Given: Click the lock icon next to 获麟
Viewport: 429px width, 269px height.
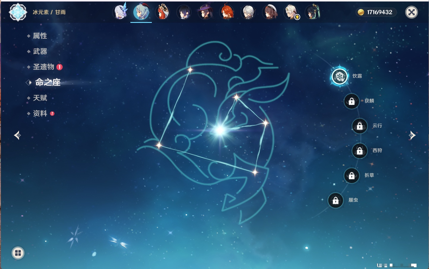Looking at the screenshot, I should 352,101.
